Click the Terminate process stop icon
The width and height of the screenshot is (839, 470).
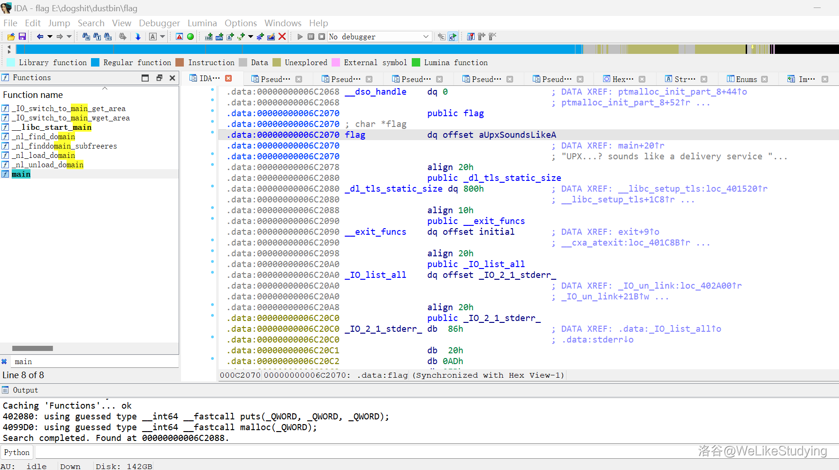coord(322,37)
